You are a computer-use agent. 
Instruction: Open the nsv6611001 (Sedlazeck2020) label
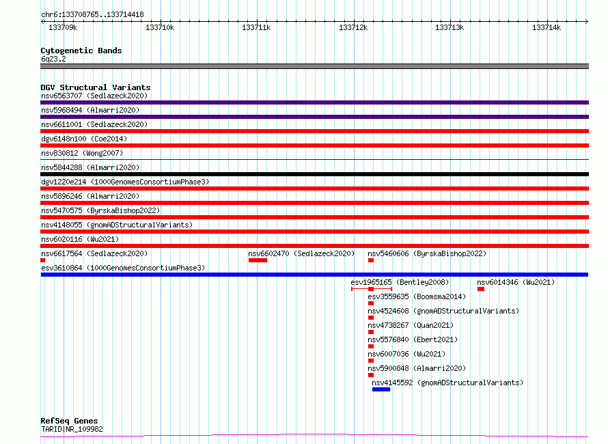(x=94, y=124)
